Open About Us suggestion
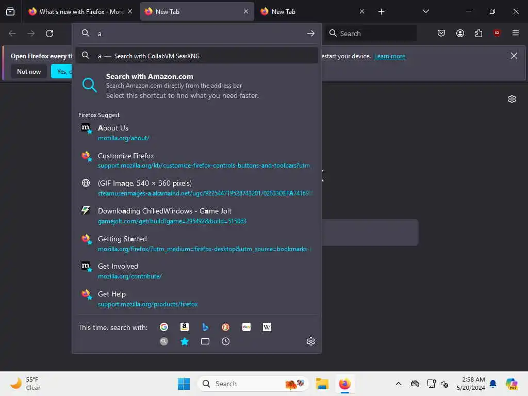The height and width of the screenshot is (396, 528). tap(196, 133)
